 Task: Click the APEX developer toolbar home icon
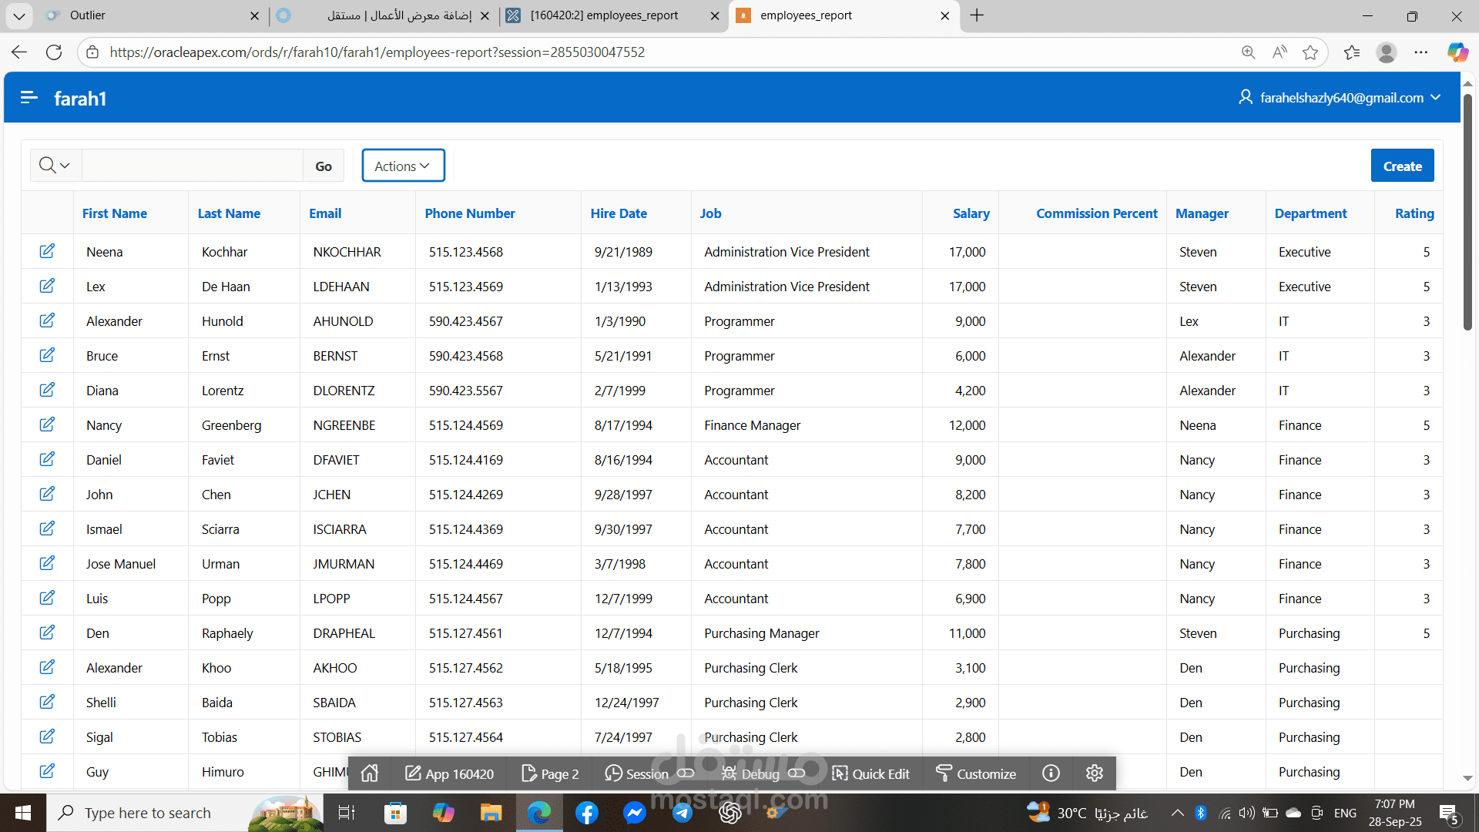[x=370, y=773]
